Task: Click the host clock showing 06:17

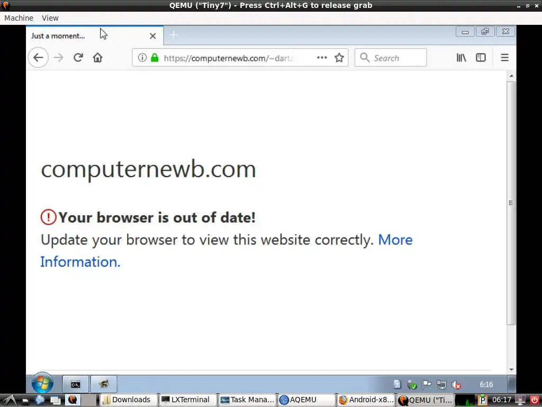Action: tap(501, 400)
